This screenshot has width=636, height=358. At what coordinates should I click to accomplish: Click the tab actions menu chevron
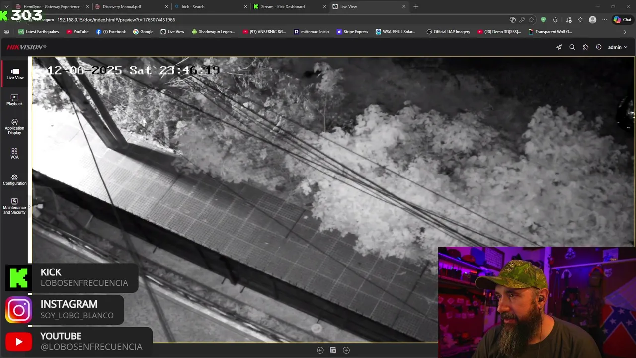pyautogui.click(x=6, y=7)
